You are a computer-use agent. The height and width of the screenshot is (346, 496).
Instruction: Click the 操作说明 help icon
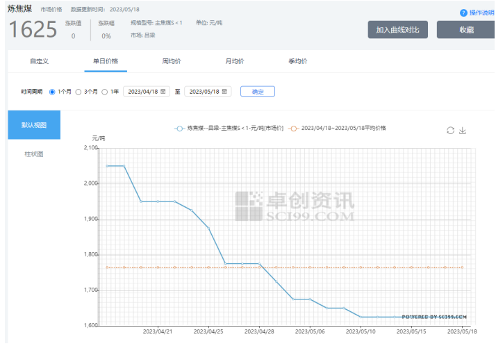(463, 13)
